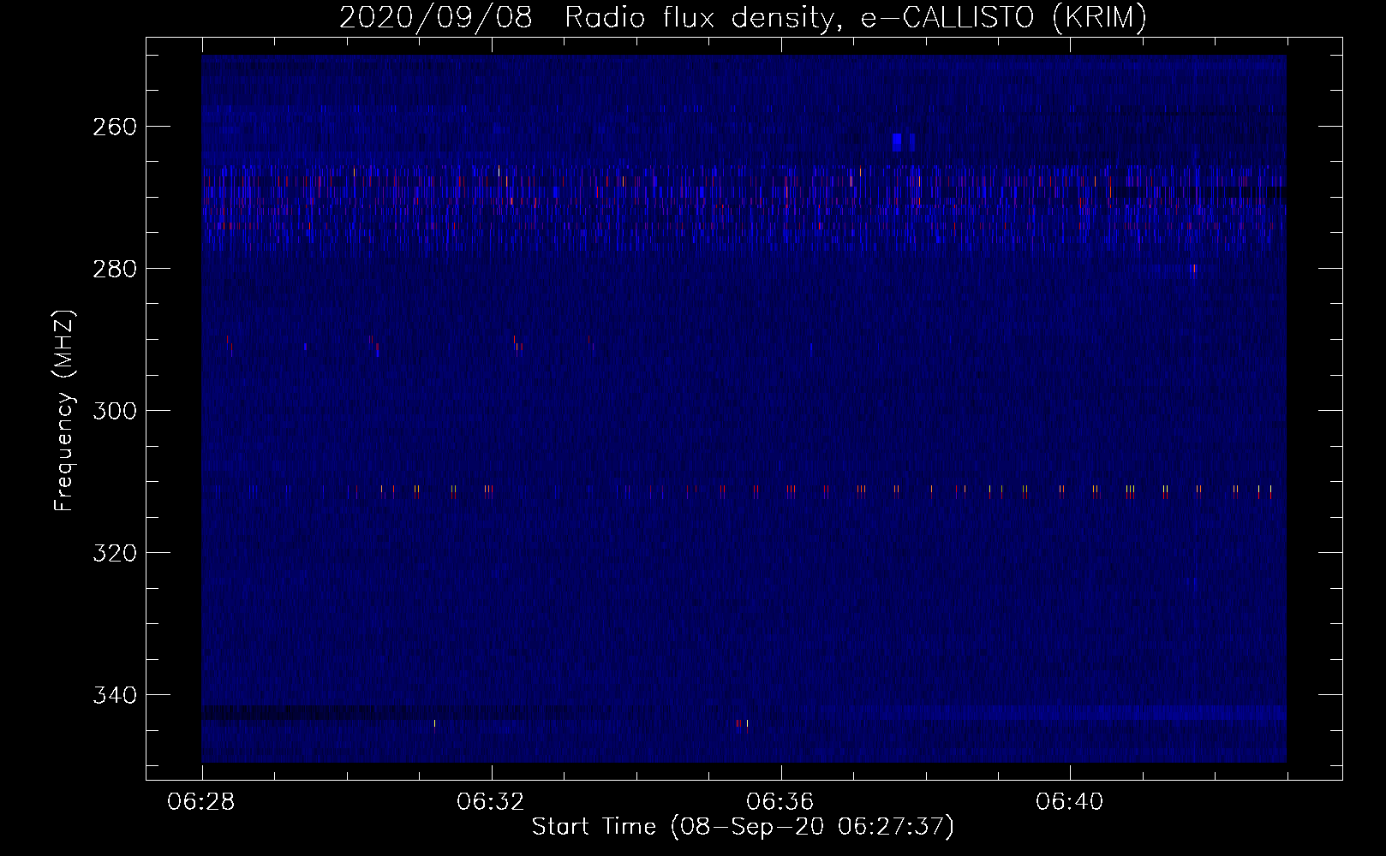Click the 06:40 time tick label
This screenshot has height=856, width=1386.
[1070, 802]
